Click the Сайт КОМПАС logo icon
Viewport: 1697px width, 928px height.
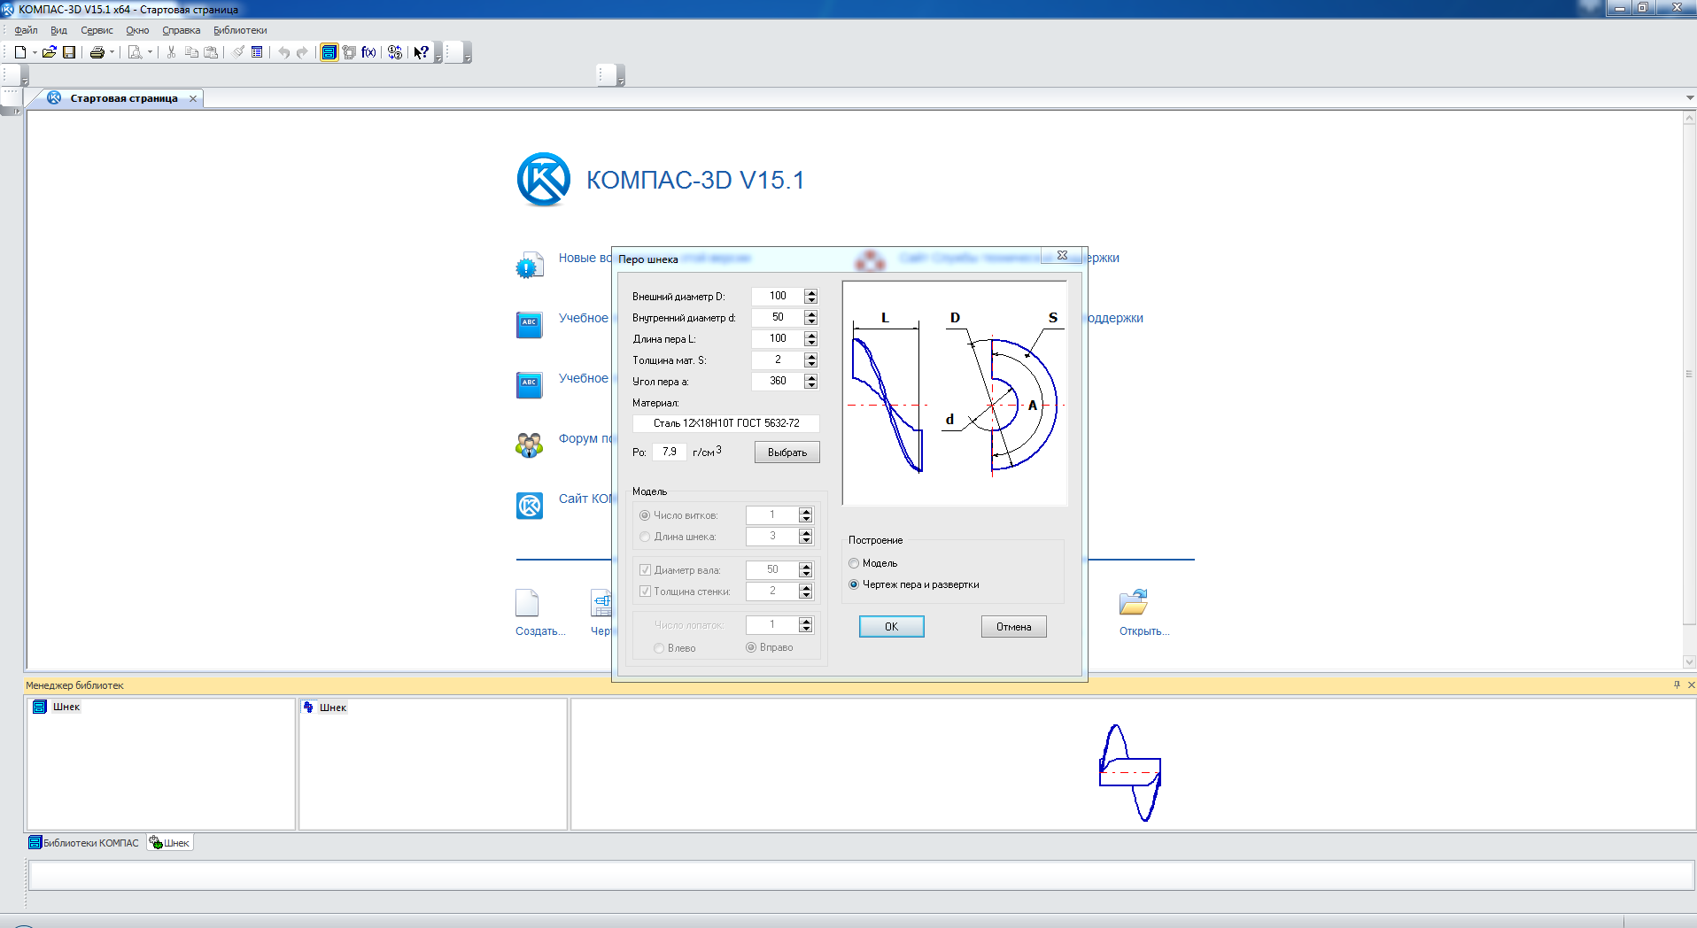[x=530, y=506]
